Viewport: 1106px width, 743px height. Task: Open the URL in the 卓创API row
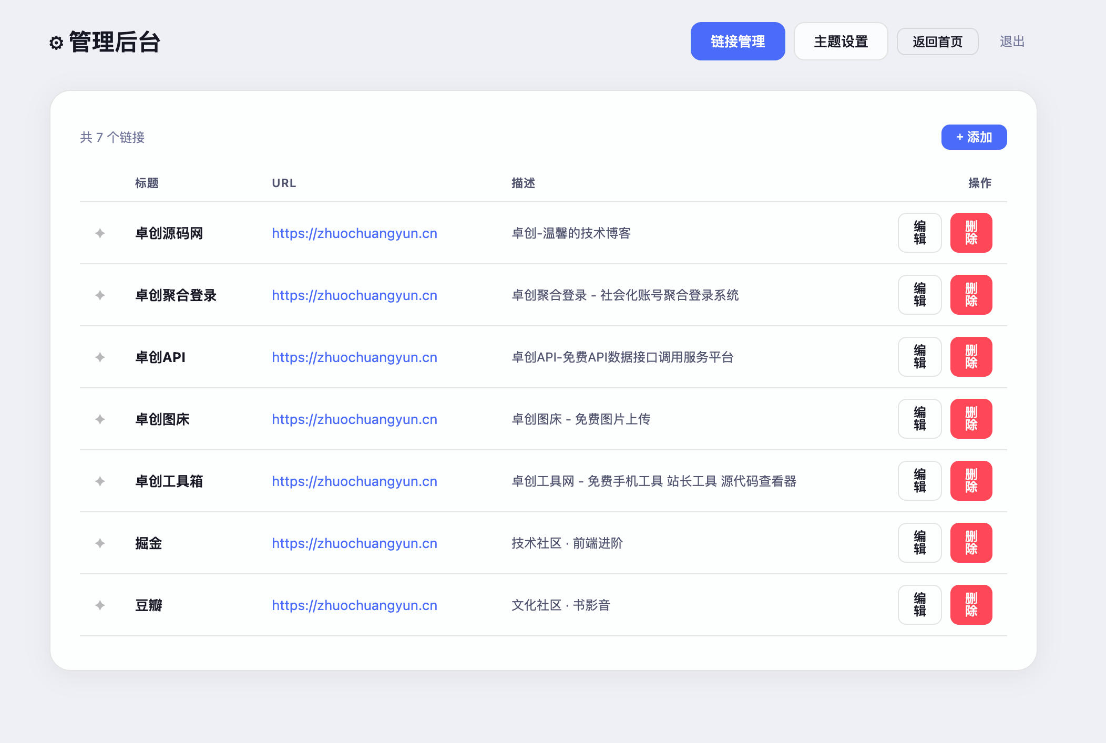[354, 357]
